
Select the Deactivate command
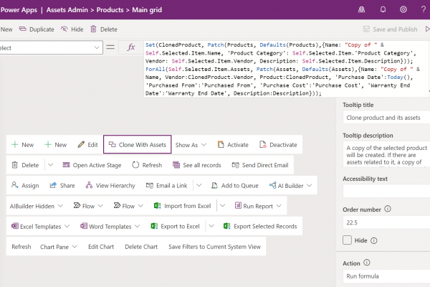pyautogui.click(x=278, y=144)
